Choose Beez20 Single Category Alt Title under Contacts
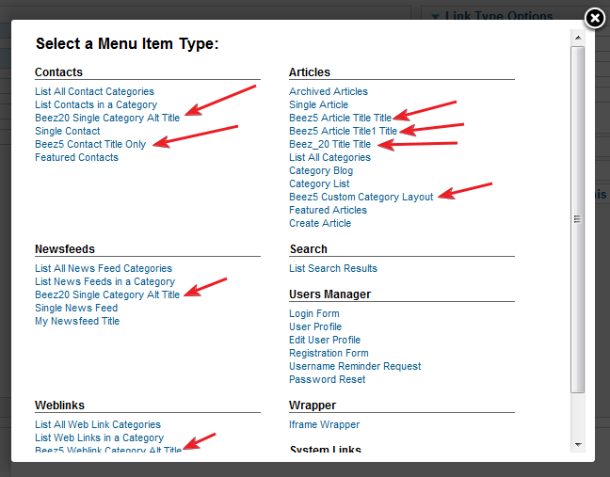Viewport: 610px width, 477px height. (x=107, y=118)
